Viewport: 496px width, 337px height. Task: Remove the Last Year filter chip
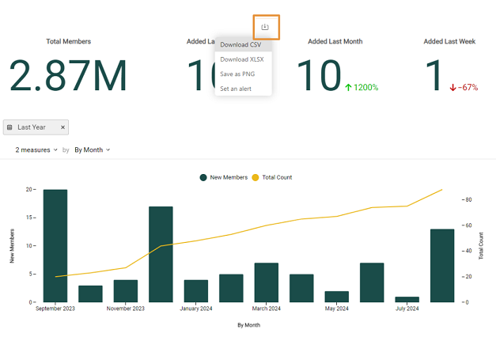pos(63,127)
